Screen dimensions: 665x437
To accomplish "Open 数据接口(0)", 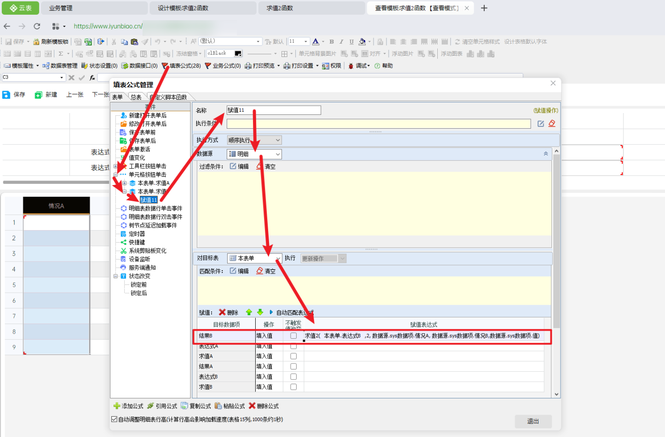I will click(139, 66).
